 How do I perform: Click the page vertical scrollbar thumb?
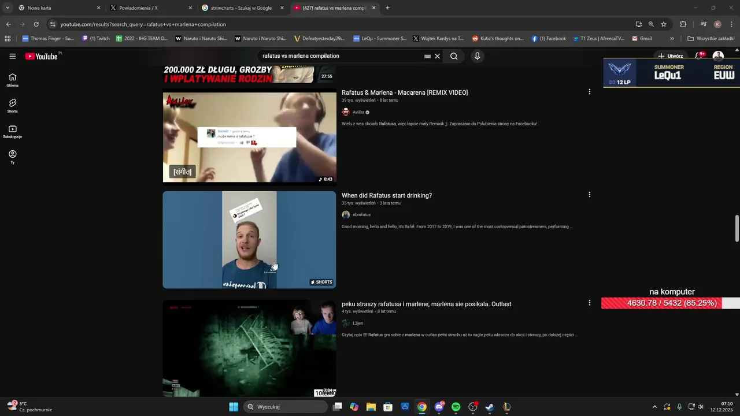737,229
